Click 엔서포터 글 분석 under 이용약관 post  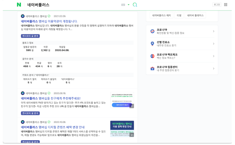tap(30, 36)
